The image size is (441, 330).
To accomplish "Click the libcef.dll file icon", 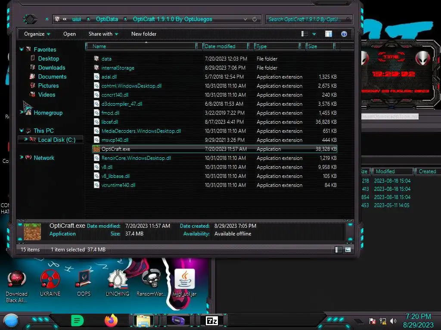I will point(96,122).
